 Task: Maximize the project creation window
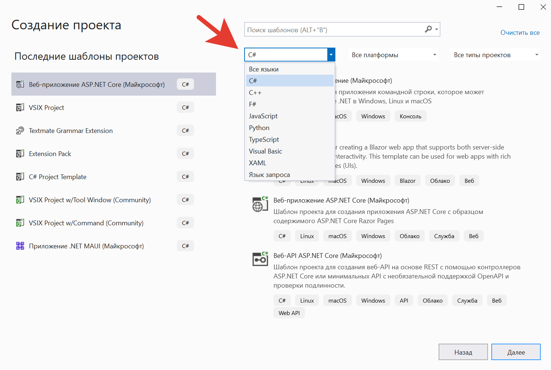click(521, 7)
